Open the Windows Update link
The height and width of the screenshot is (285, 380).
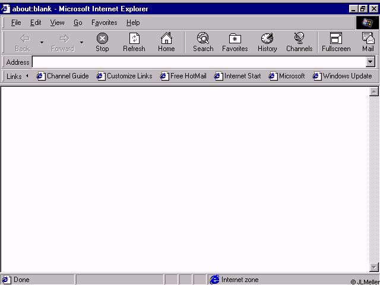coord(342,76)
